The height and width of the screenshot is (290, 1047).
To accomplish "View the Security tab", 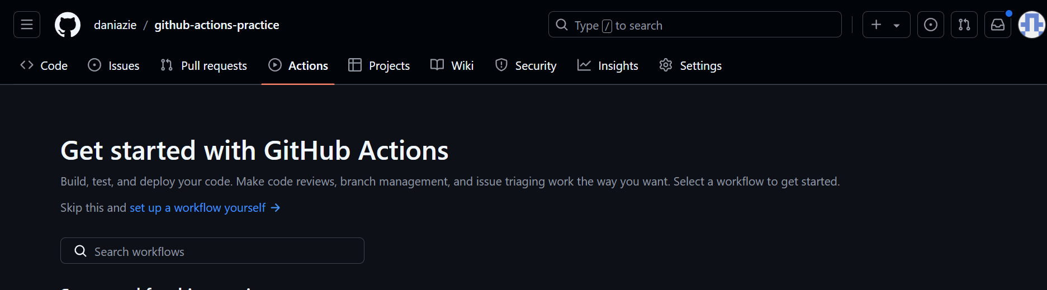I will coord(525,65).
